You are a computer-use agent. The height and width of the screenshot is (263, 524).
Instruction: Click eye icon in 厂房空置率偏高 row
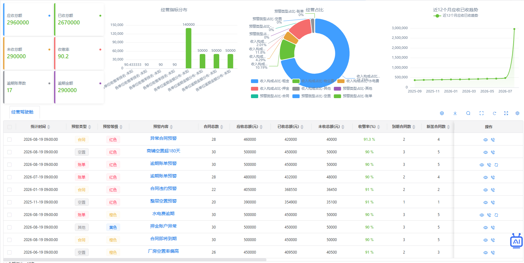coord(486,253)
